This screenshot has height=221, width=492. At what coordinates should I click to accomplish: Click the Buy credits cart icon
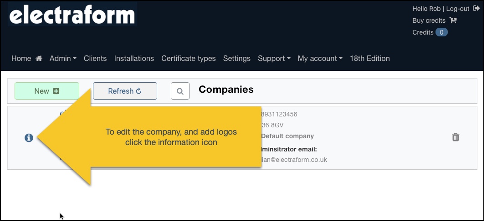point(453,20)
